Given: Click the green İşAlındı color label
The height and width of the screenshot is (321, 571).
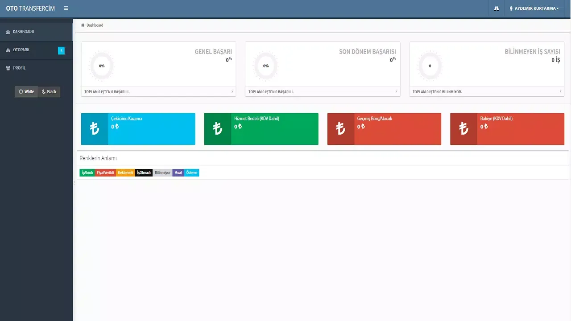Looking at the screenshot, I should coord(87,173).
